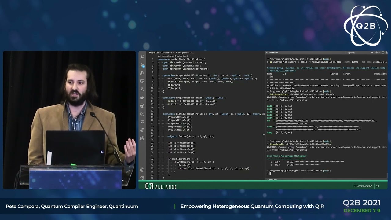Open the breadcrumb ellipsis symbol segment

point(193,53)
